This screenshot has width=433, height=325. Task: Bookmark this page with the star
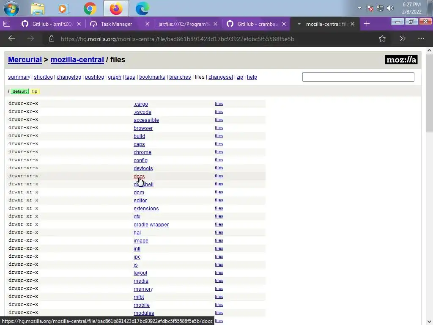(x=382, y=39)
